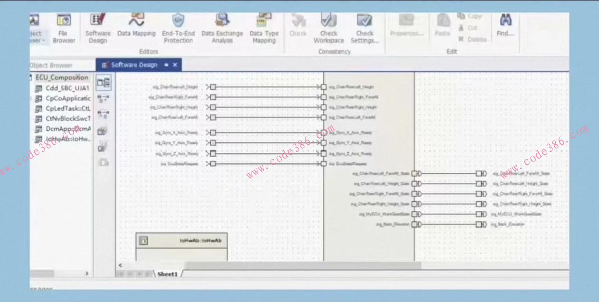Open End-To-End Protection editor
The image size is (599, 302).
[x=178, y=28]
